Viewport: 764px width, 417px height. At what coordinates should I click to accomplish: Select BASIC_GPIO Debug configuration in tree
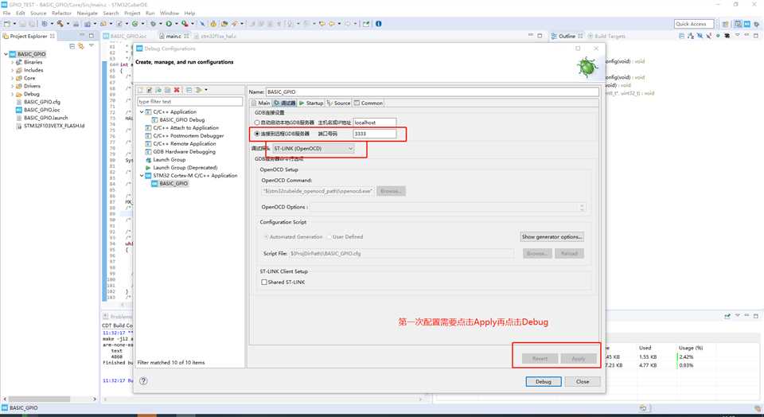(x=182, y=120)
